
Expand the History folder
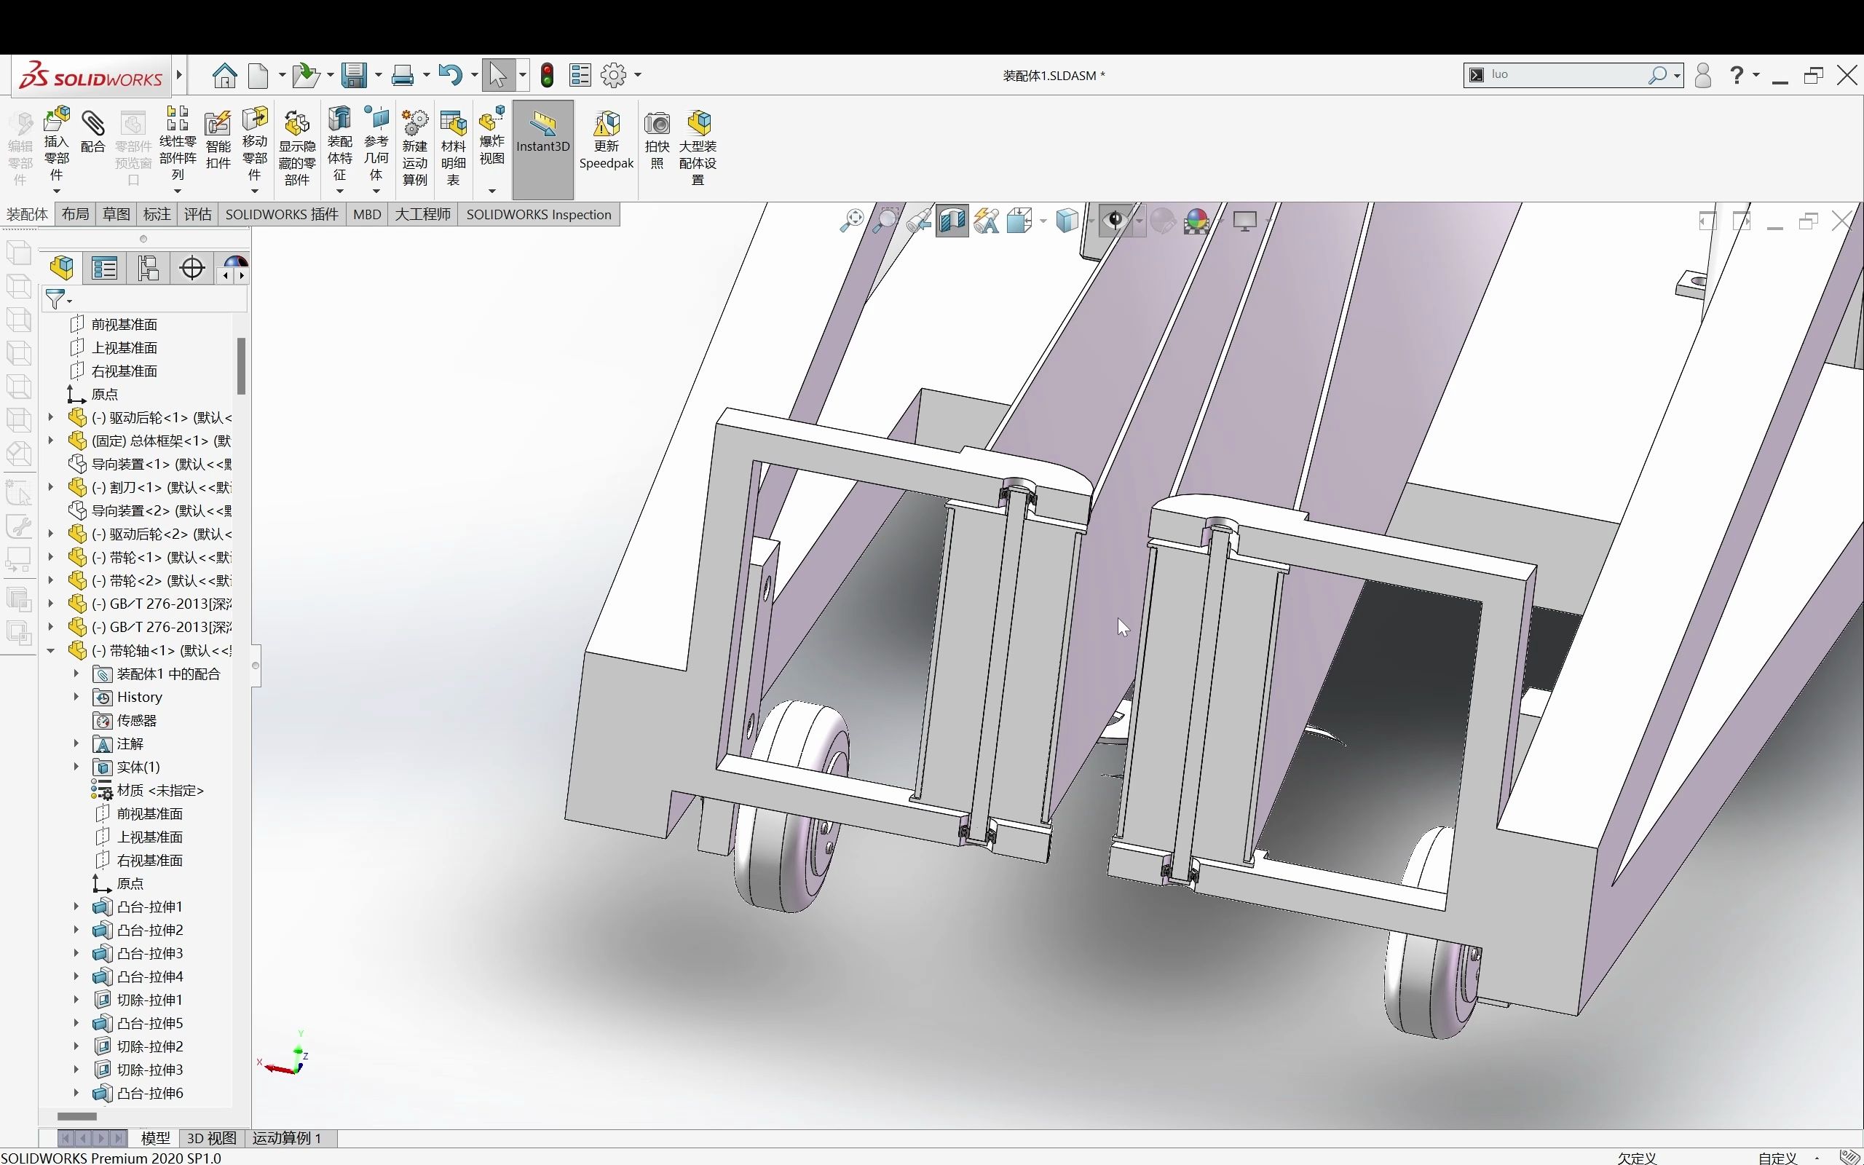(x=76, y=697)
